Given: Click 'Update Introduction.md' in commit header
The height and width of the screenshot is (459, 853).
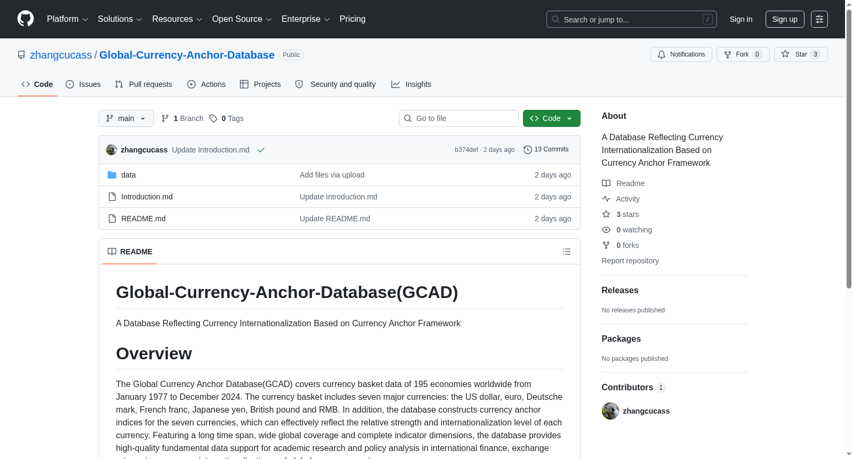Looking at the screenshot, I should (x=211, y=150).
